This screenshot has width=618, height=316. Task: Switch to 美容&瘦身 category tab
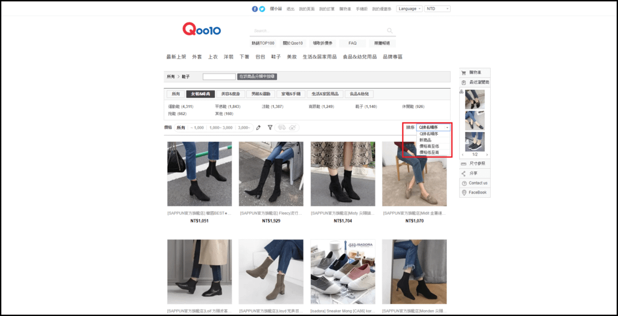pos(230,94)
